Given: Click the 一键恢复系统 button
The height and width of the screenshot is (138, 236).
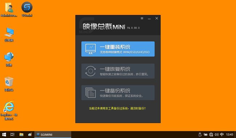Looking at the screenshot, I should [x=118, y=71].
